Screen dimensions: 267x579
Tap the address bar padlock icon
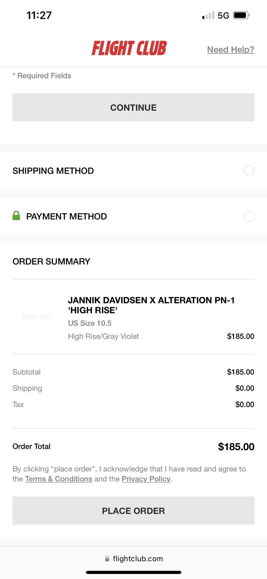107,559
